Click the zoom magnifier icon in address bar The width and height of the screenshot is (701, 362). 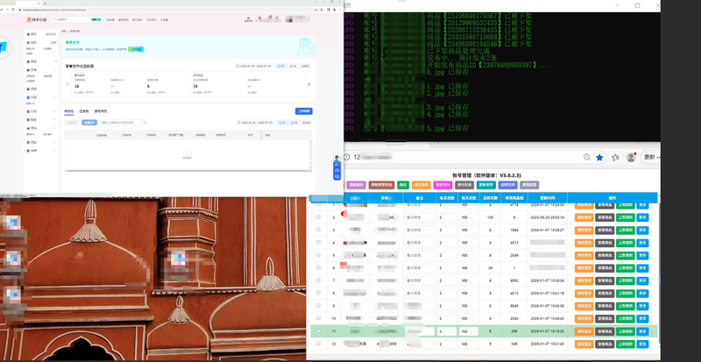(x=587, y=158)
